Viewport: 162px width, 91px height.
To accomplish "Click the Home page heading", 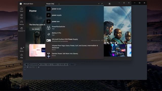I will click(x=33, y=11).
